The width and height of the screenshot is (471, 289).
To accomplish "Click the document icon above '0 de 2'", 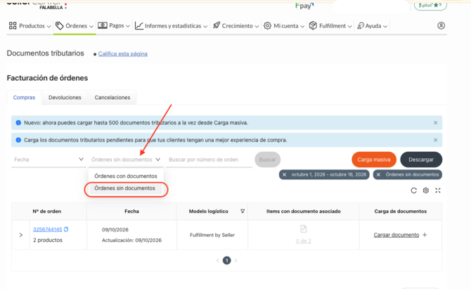I will (x=304, y=229).
